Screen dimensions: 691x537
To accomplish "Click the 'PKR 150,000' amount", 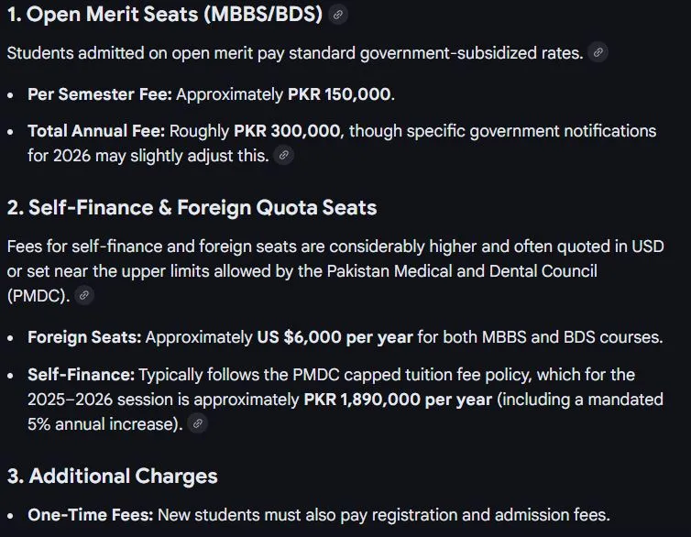I will click(339, 94).
